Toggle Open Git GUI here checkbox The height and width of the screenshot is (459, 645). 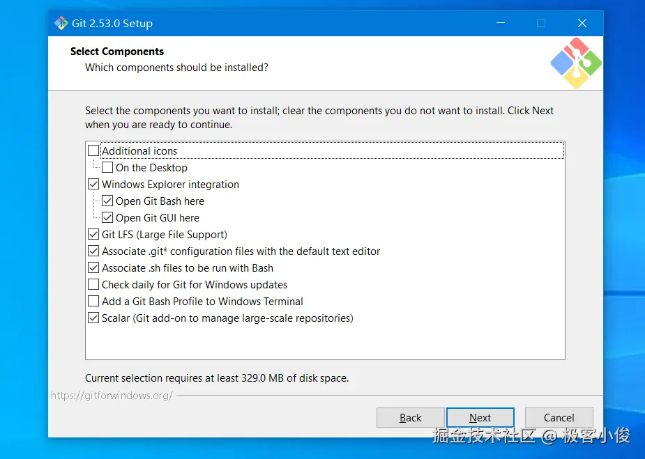click(107, 218)
